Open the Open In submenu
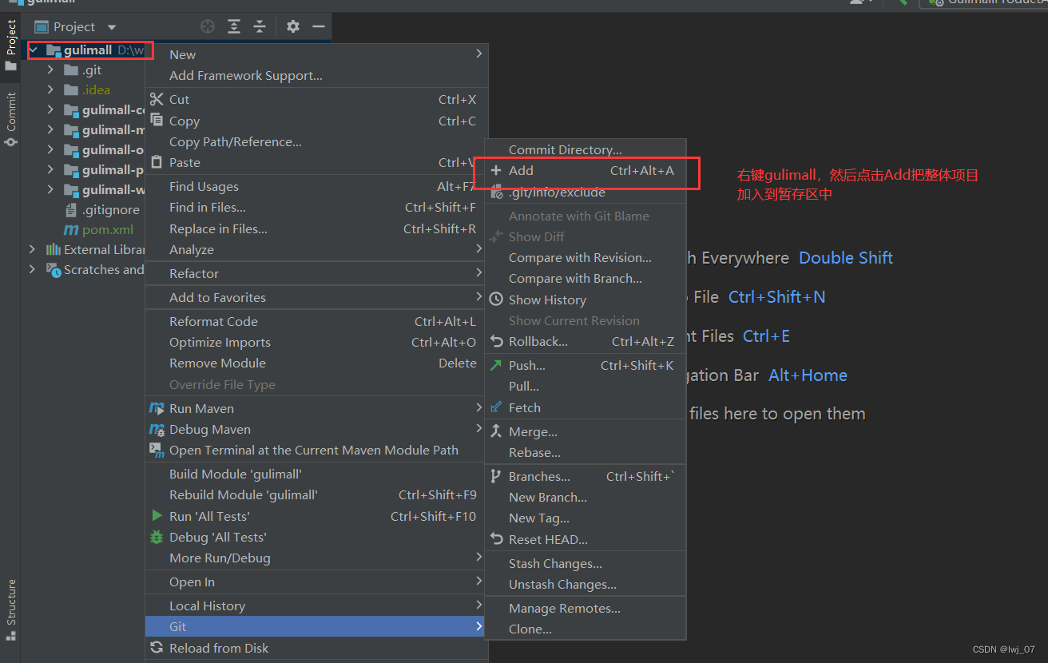Image resolution: width=1048 pixels, height=663 pixels. (x=316, y=582)
